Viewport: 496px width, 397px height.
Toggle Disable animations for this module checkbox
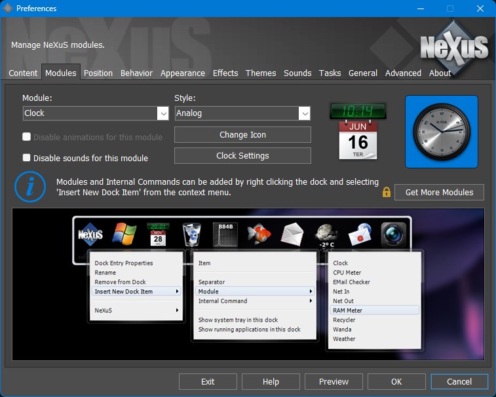tap(27, 137)
